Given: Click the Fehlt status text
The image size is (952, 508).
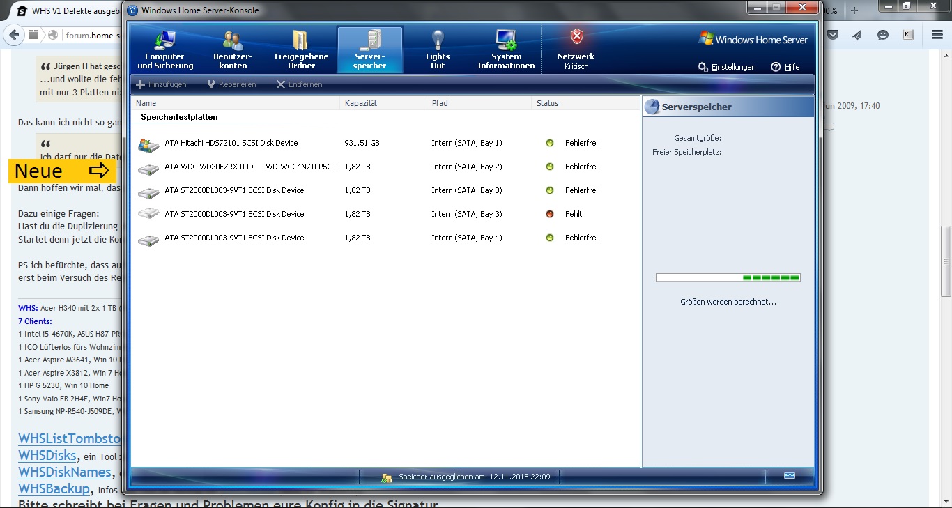Looking at the screenshot, I should (574, 214).
